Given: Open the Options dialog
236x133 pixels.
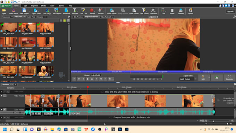Looking at the screenshot, I should click(190, 11).
